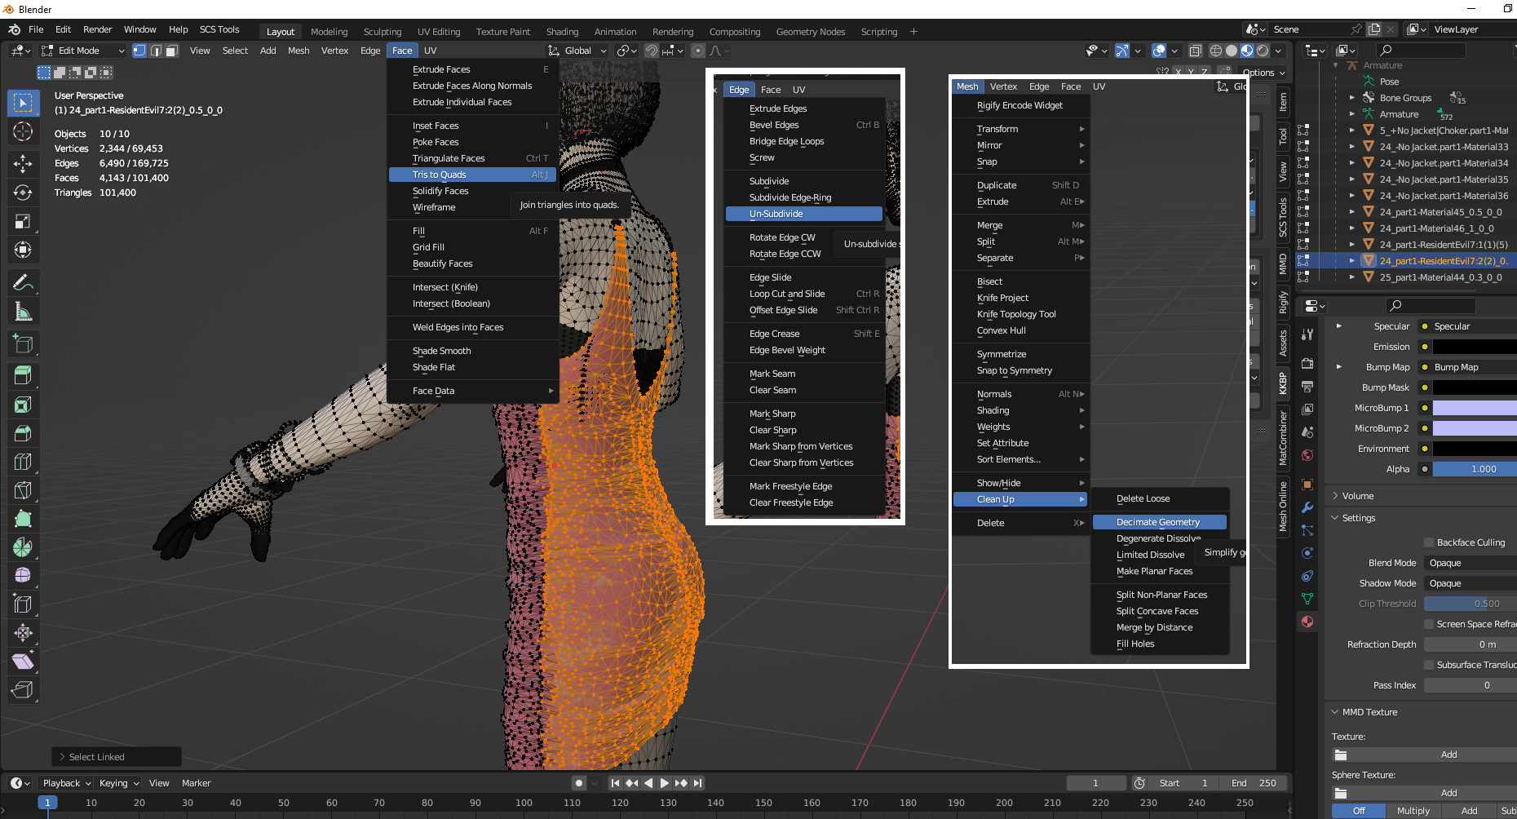Enable the Backface Culling checkbox
The width and height of the screenshot is (1517, 819).
click(x=1429, y=542)
